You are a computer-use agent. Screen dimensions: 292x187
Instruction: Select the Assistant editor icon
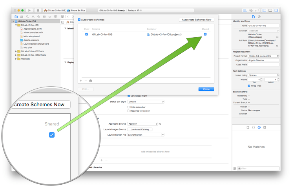pyautogui.click(x=251, y=11)
